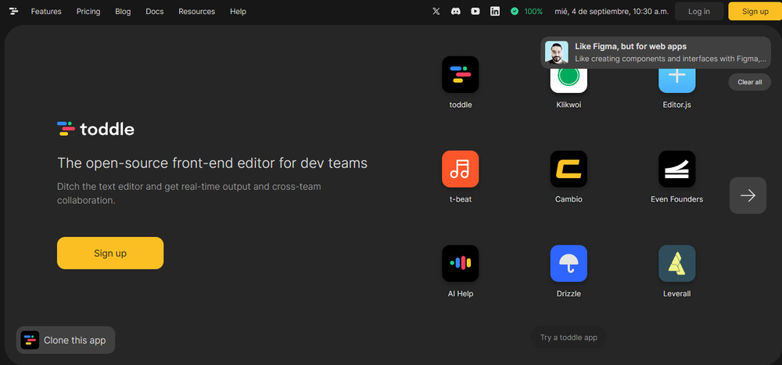Launch the Klikwoi app icon

point(569,79)
